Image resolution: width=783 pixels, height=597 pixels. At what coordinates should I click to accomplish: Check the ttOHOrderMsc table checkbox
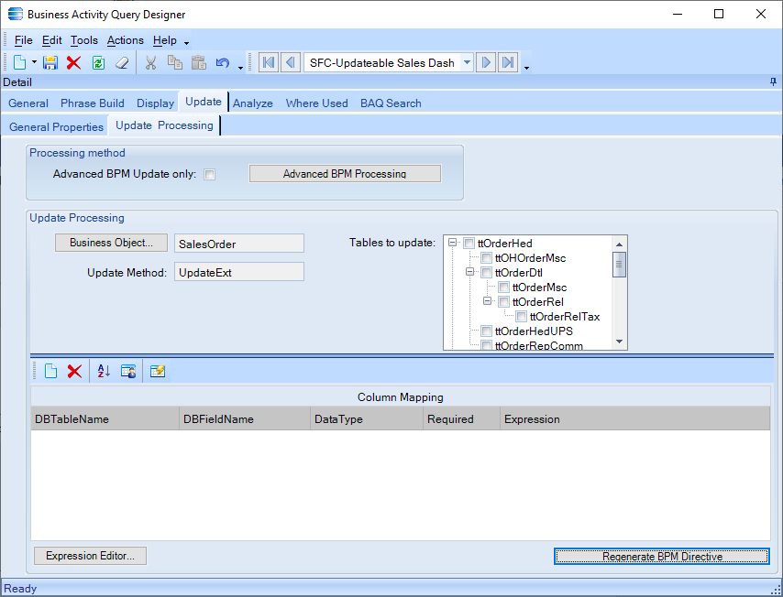486,258
